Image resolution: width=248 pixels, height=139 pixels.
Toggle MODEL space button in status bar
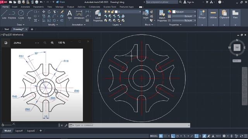[x=154, y=136]
